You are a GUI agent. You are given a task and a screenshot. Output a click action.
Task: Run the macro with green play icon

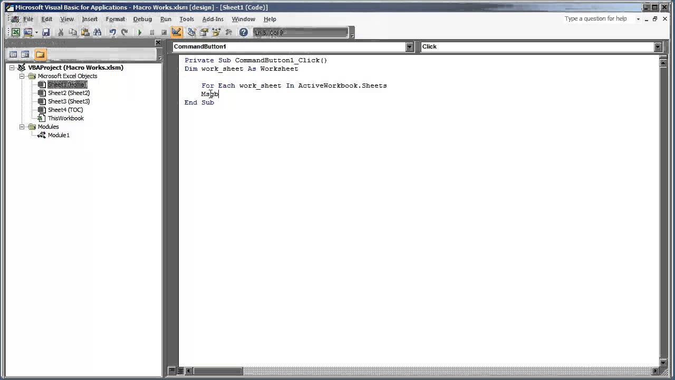click(140, 33)
